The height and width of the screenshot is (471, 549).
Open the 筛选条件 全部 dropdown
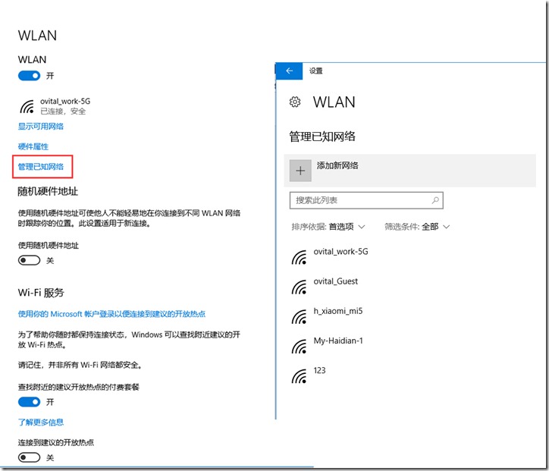[417, 227]
